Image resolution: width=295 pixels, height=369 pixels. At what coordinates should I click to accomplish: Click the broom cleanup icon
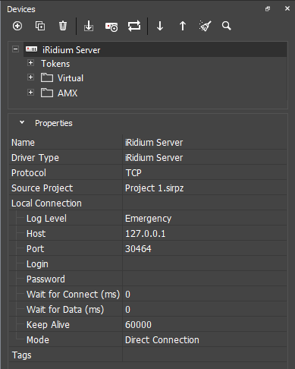205,26
